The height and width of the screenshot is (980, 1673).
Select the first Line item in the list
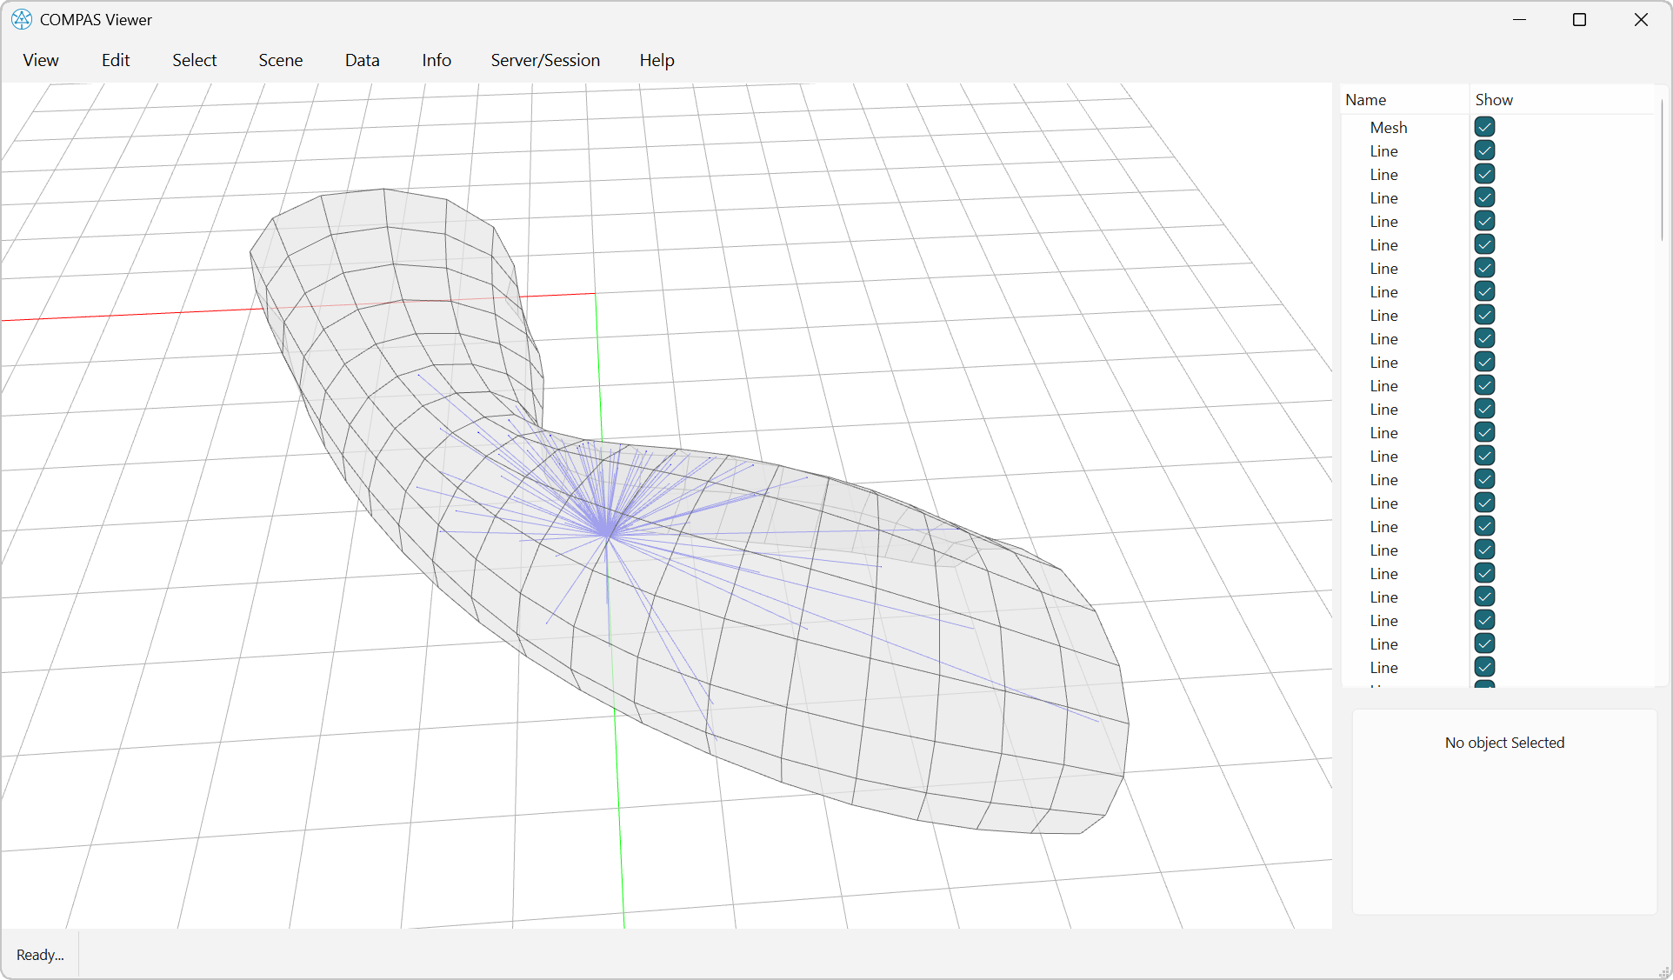(1383, 150)
